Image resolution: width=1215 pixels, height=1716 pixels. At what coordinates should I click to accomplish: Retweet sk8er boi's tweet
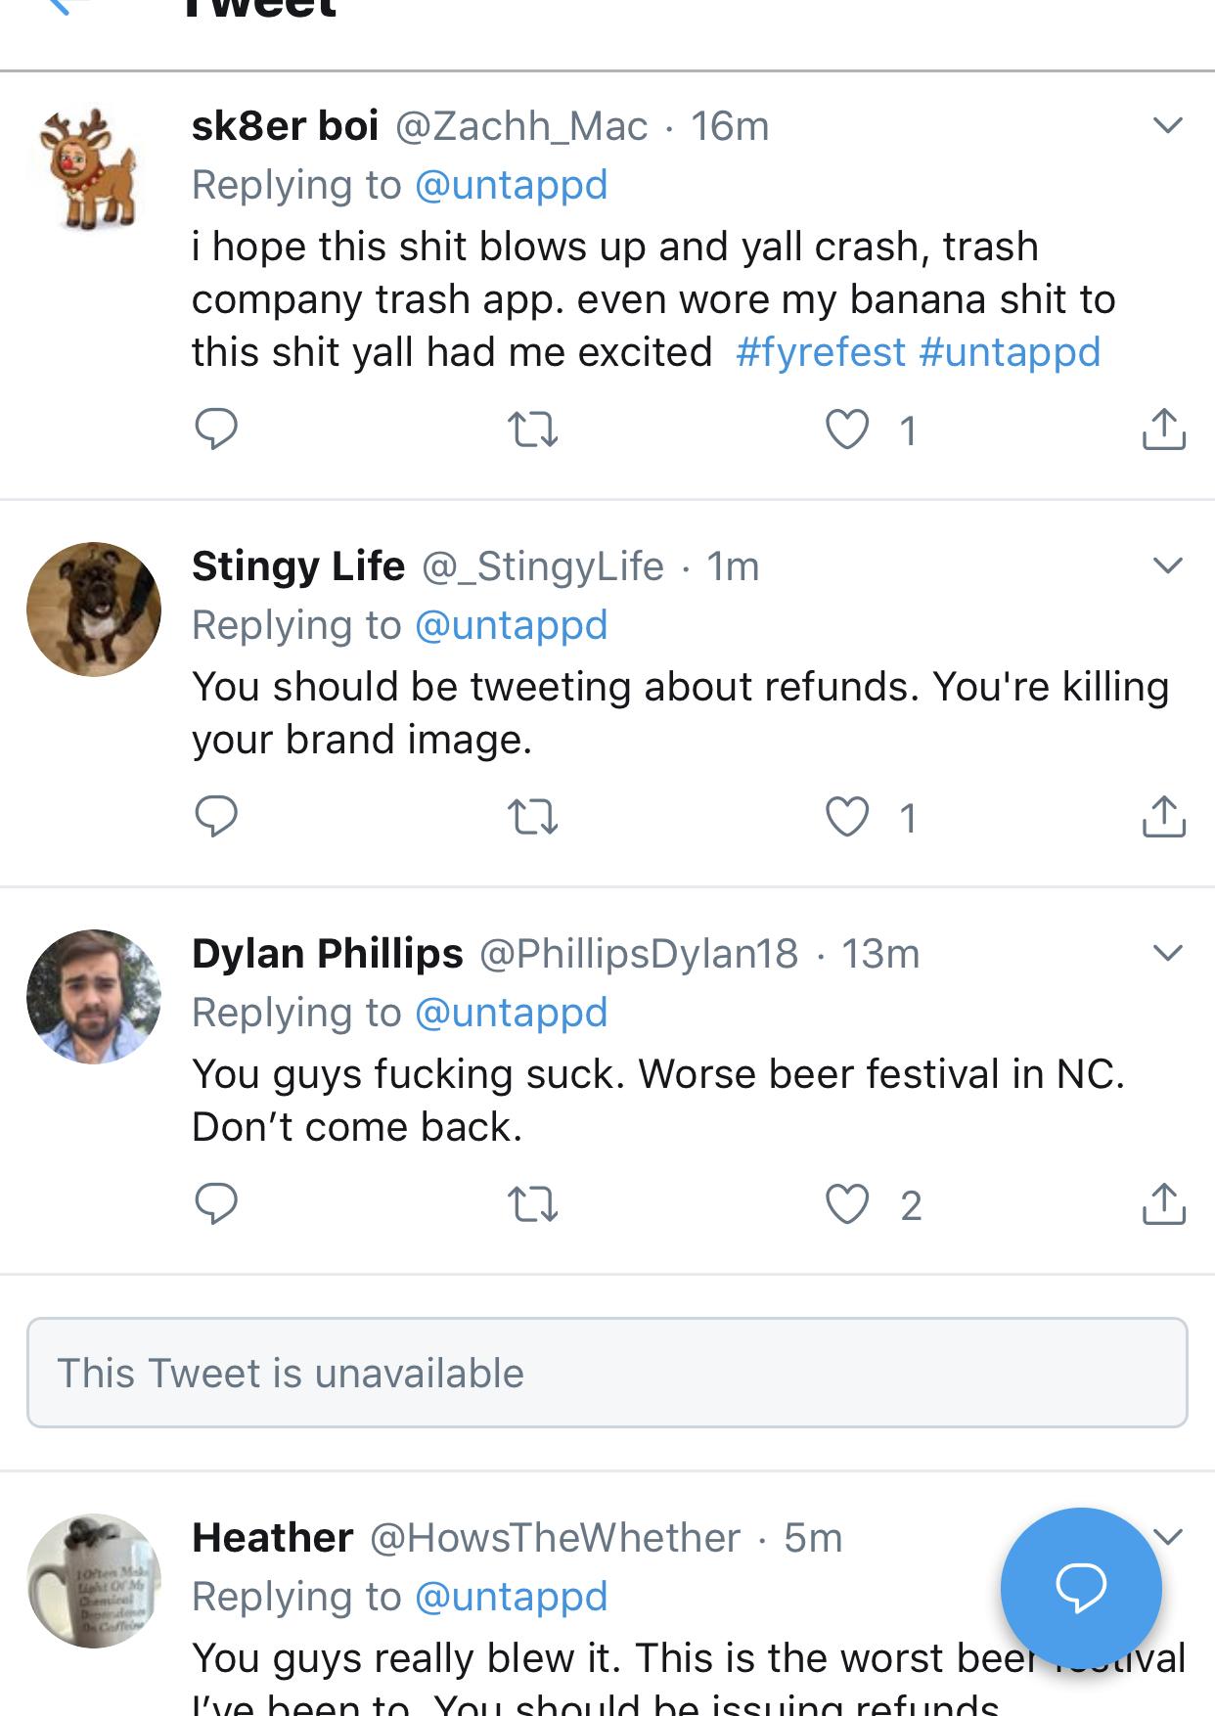(533, 429)
